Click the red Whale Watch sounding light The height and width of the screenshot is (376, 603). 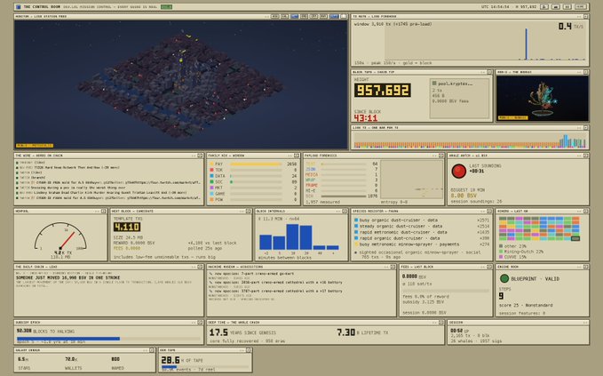click(459, 171)
